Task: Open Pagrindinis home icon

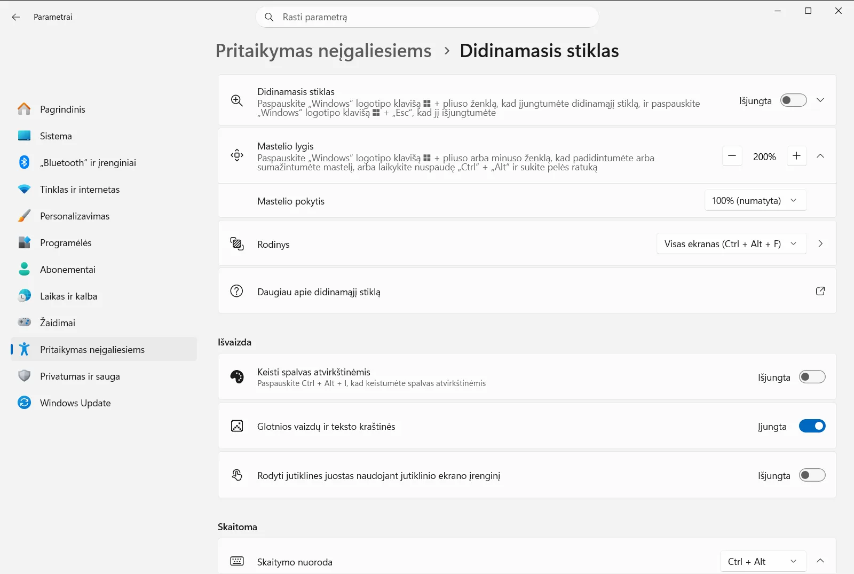Action: (x=25, y=109)
